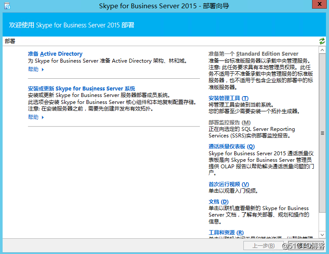Close the deployment wizard window
Viewport: 329px width, 254px height.
(x=319, y=4)
